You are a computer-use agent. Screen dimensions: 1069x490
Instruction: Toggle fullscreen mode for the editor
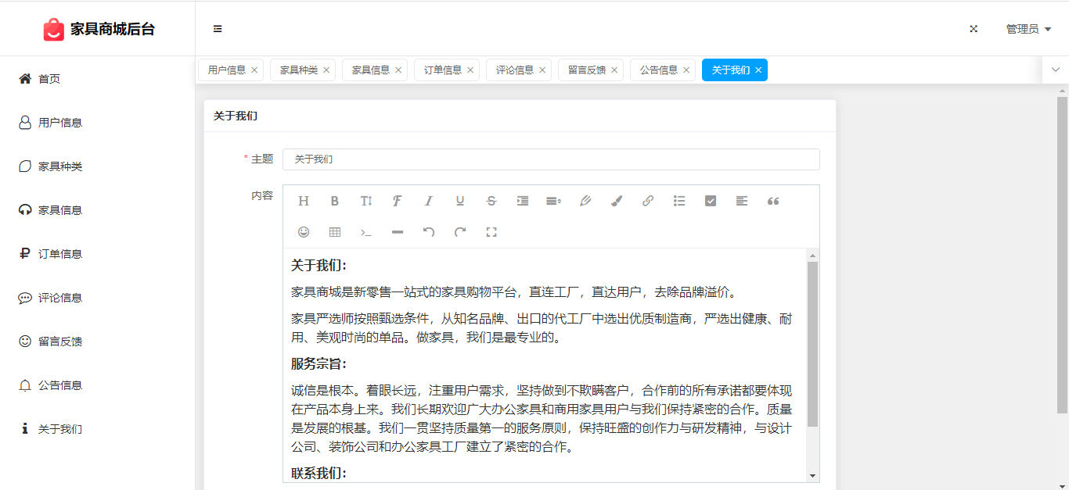point(491,232)
